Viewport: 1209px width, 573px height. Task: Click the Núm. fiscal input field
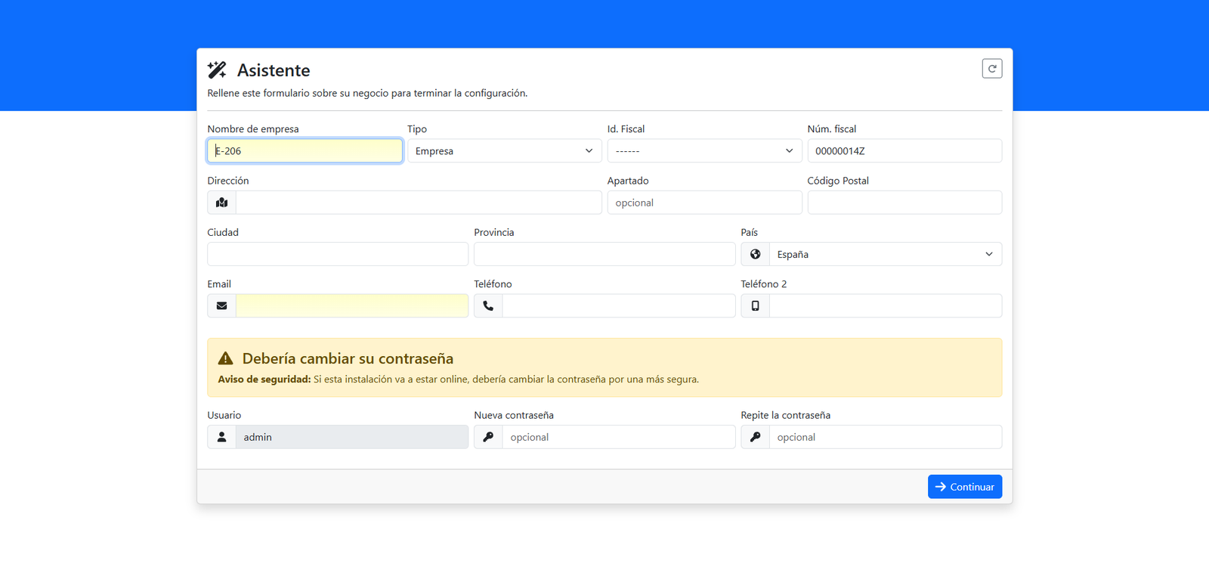[904, 150]
